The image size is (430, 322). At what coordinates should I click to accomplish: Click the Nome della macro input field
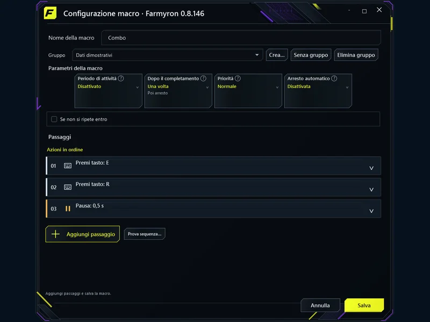[241, 38]
